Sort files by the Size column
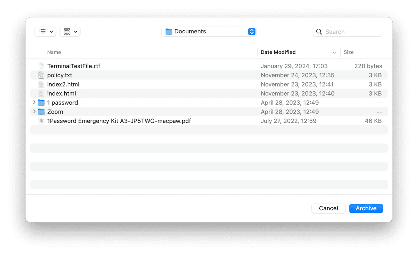 (x=349, y=52)
